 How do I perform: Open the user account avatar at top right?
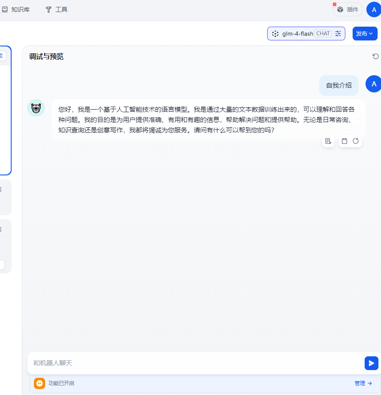pyautogui.click(x=374, y=9)
